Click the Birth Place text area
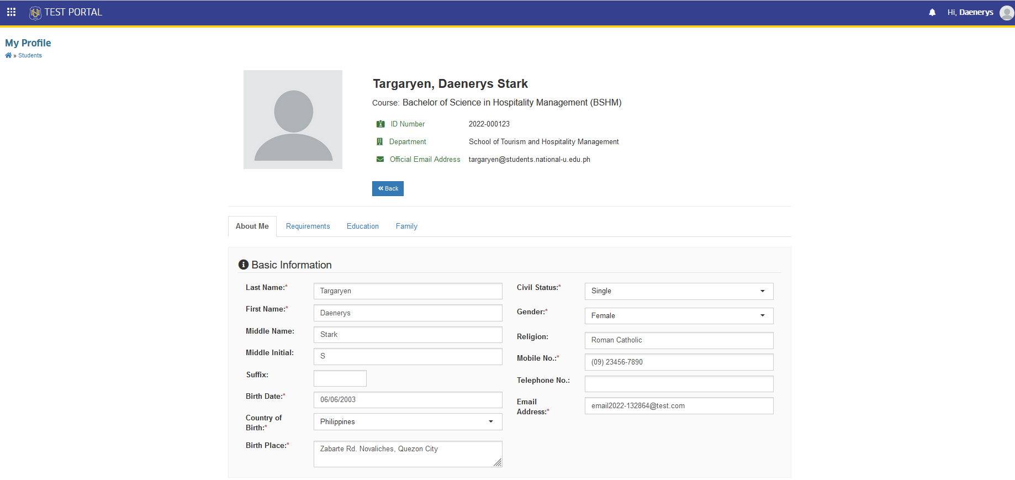Image resolution: width=1015 pixels, height=480 pixels. coord(408,454)
